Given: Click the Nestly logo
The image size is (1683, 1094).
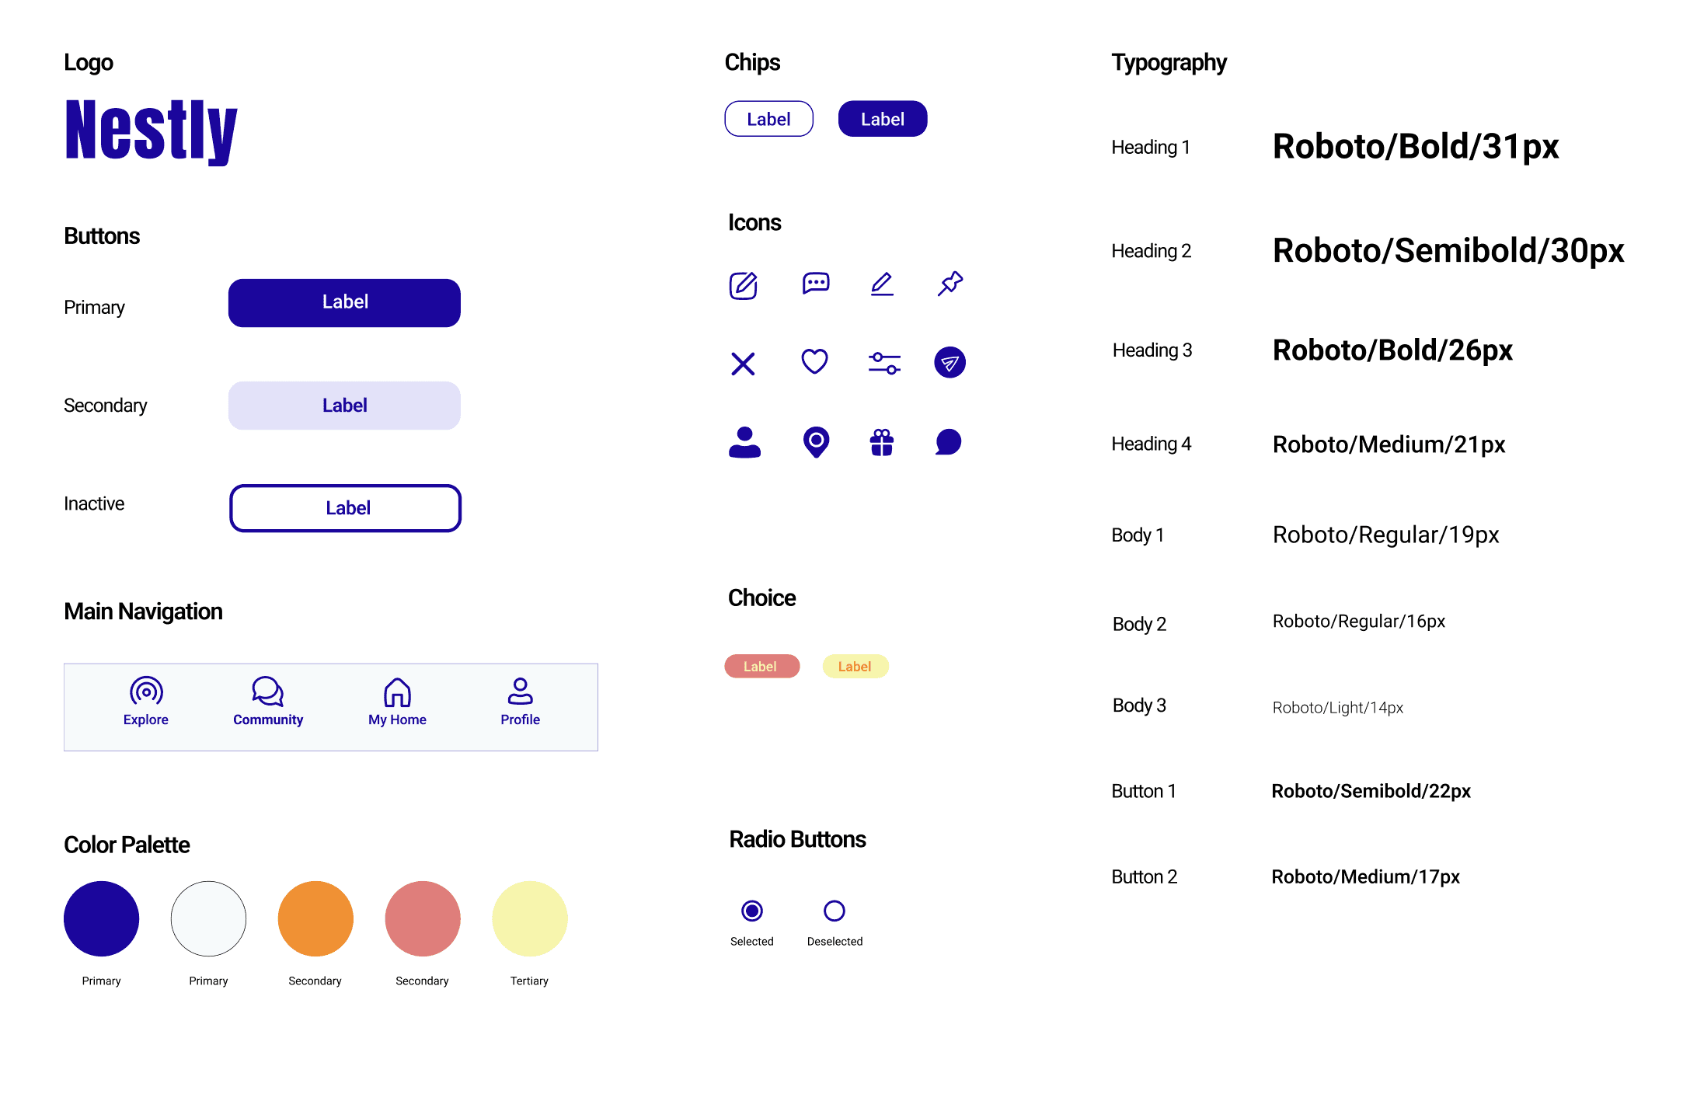Looking at the screenshot, I should pyautogui.click(x=151, y=131).
